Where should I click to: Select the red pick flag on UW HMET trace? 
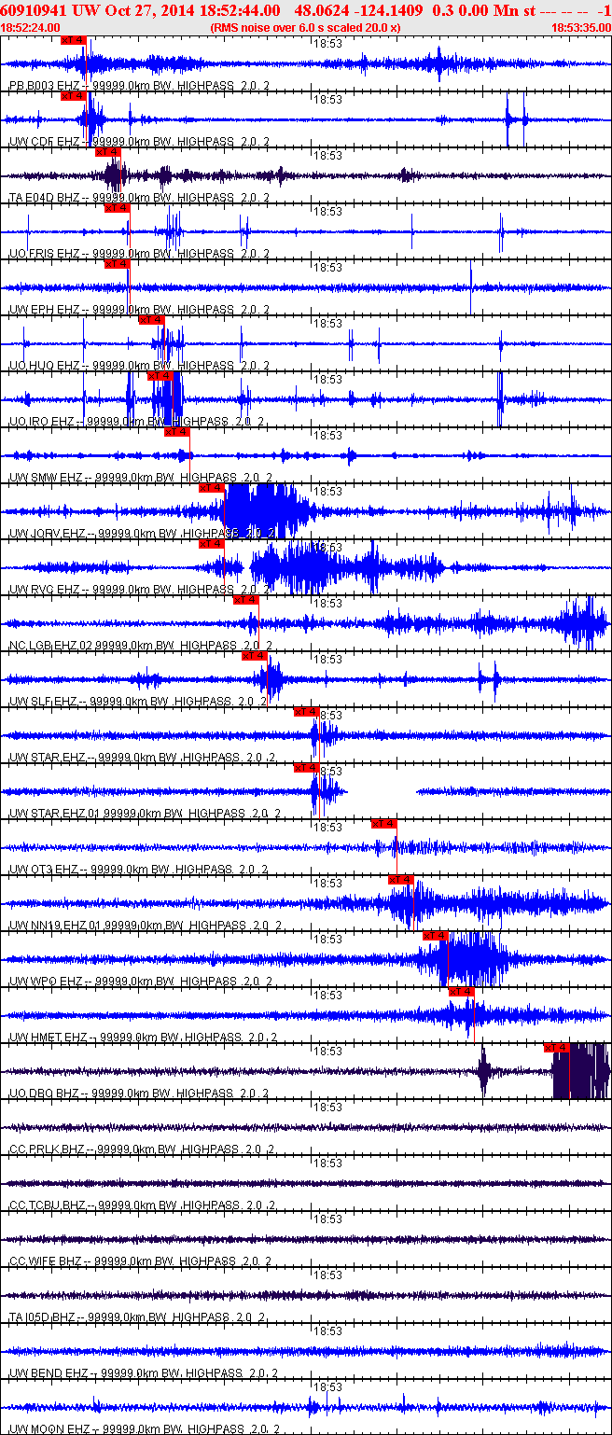[x=462, y=992]
